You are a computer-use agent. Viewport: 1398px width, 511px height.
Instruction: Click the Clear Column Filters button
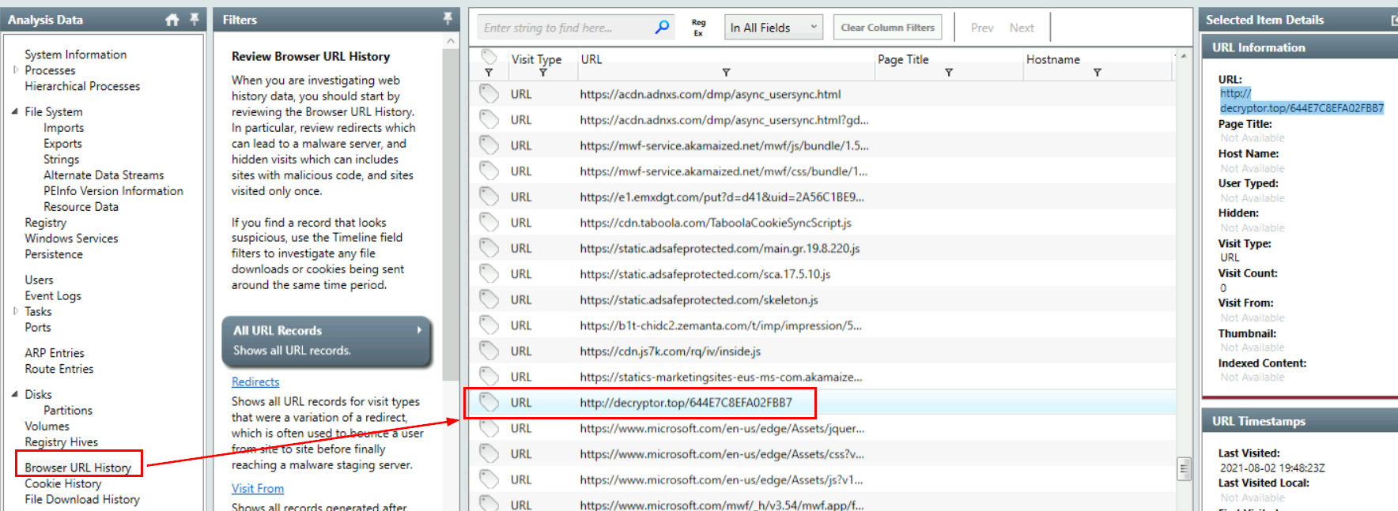click(x=887, y=28)
